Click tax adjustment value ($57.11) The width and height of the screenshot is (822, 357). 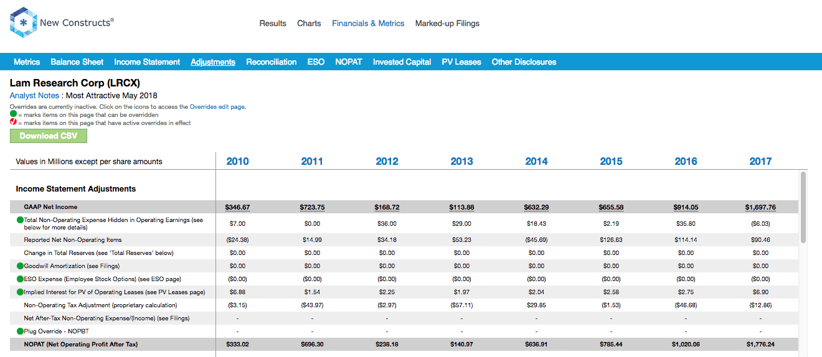coord(461,305)
